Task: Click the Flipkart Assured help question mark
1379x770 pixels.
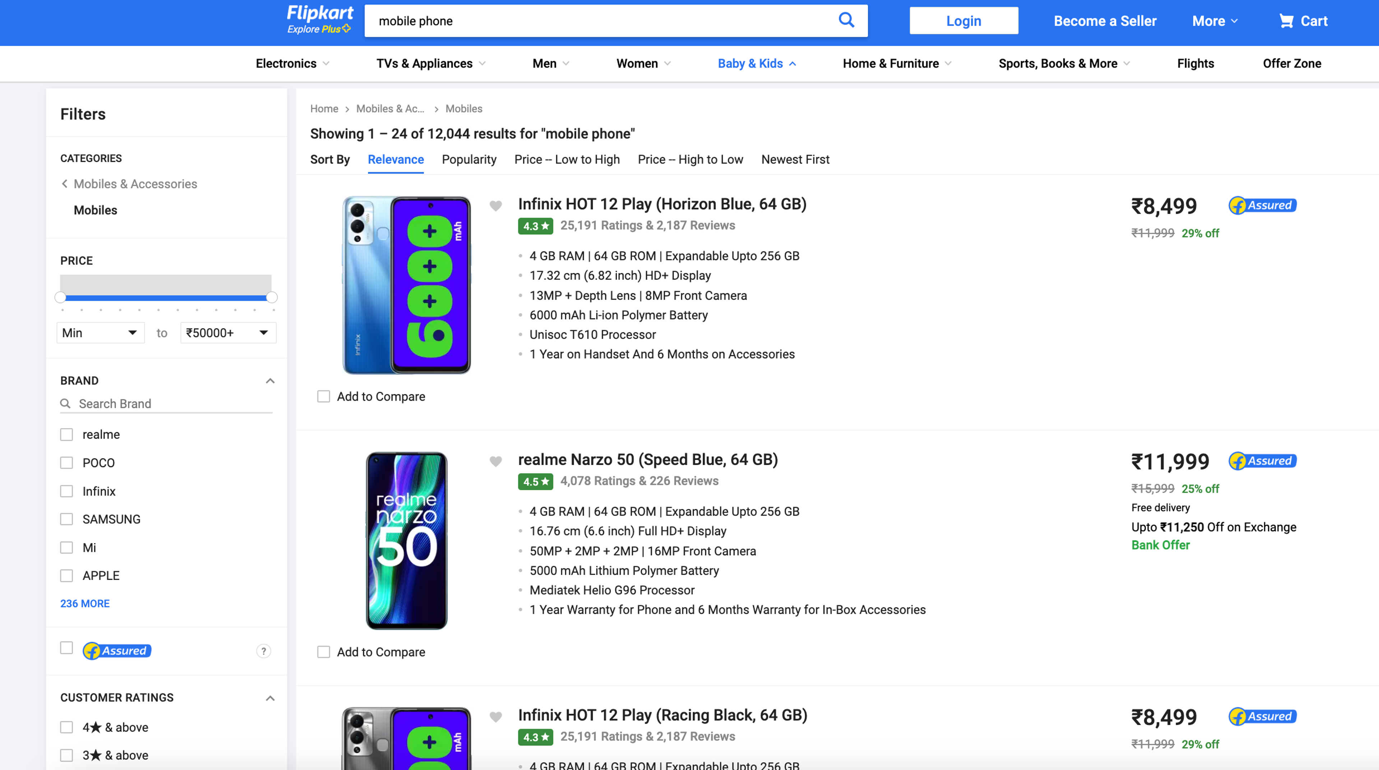Action: tap(263, 651)
